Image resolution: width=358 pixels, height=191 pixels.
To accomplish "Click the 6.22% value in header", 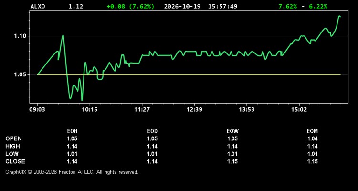I will tap(318, 6).
